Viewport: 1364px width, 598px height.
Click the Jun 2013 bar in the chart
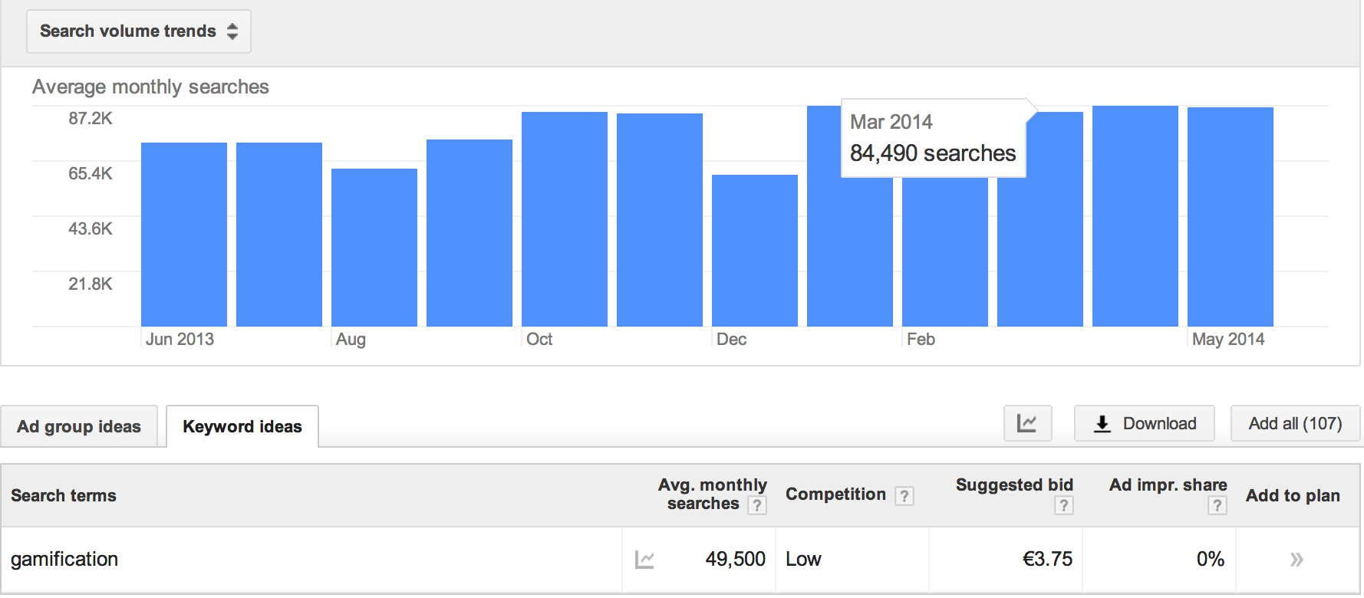(184, 235)
